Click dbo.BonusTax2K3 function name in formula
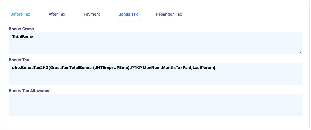Screen dimensions: 311x130 tap(30, 68)
